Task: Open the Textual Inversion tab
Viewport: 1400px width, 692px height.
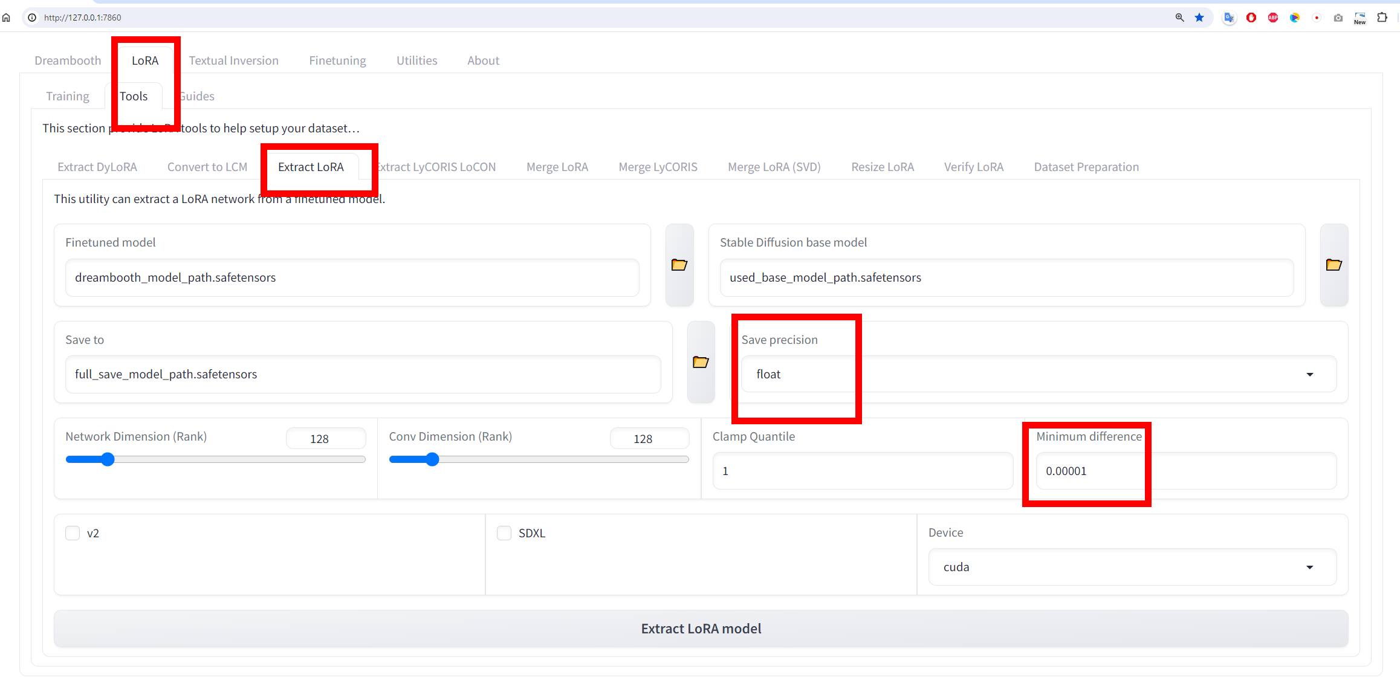Action: 233,60
